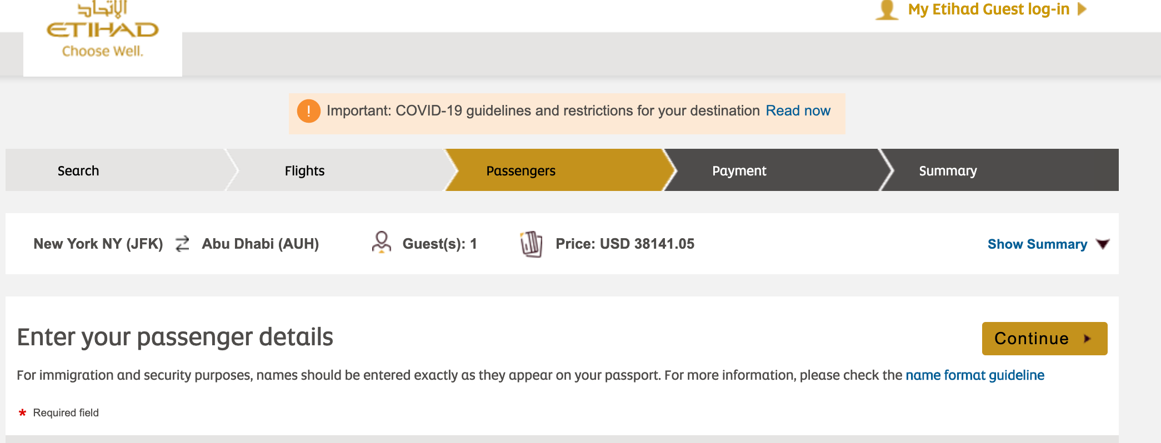This screenshot has width=1161, height=443.
Task: Click the Etihad logo
Action: tap(103, 31)
